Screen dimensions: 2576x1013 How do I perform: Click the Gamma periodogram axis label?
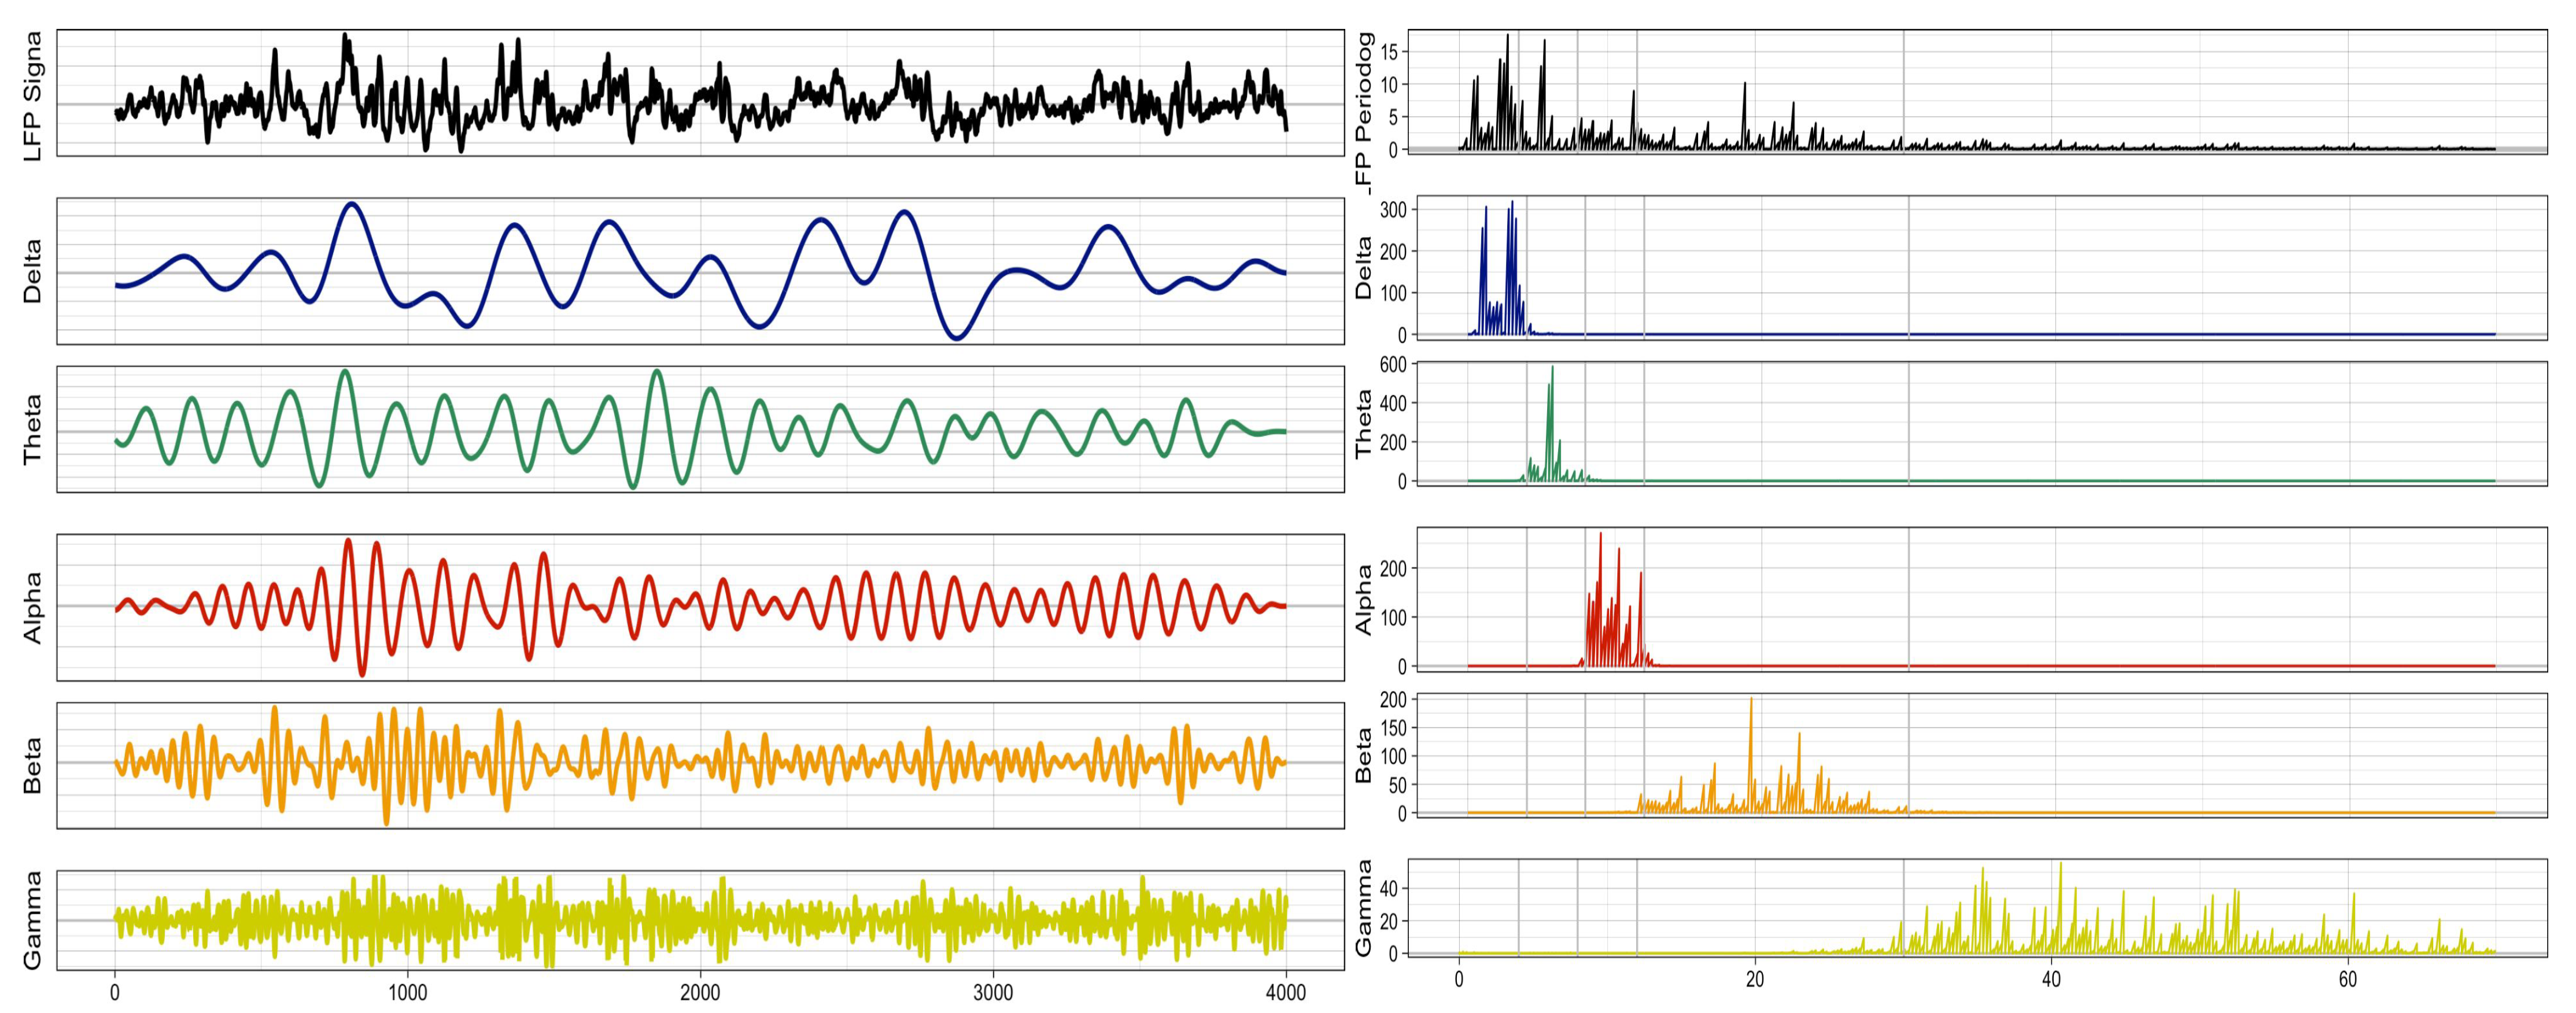(1364, 908)
